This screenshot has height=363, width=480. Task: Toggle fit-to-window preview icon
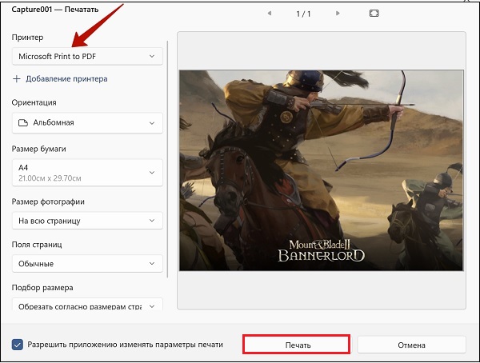pyautogui.click(x=374, y=13)
